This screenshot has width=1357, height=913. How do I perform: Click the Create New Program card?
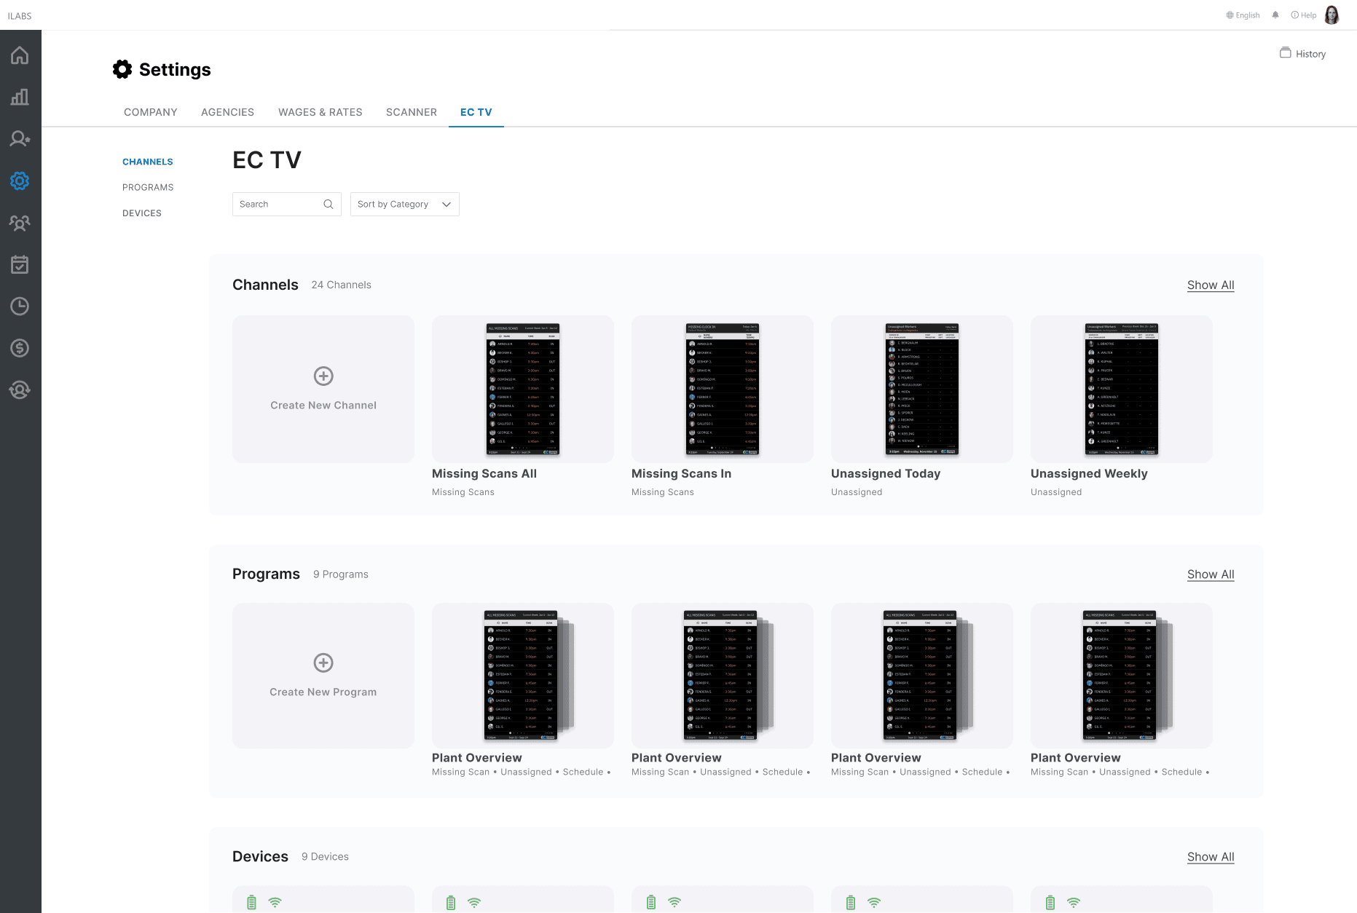(323, 676)
